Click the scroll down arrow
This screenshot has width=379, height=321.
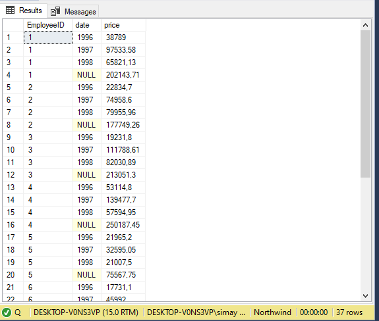tap(365, 296)
